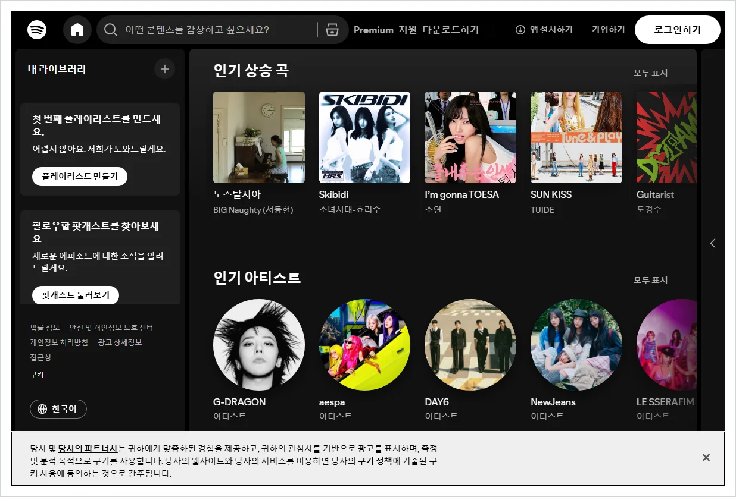Open the Guitarist album cover

tap(666, 137)
